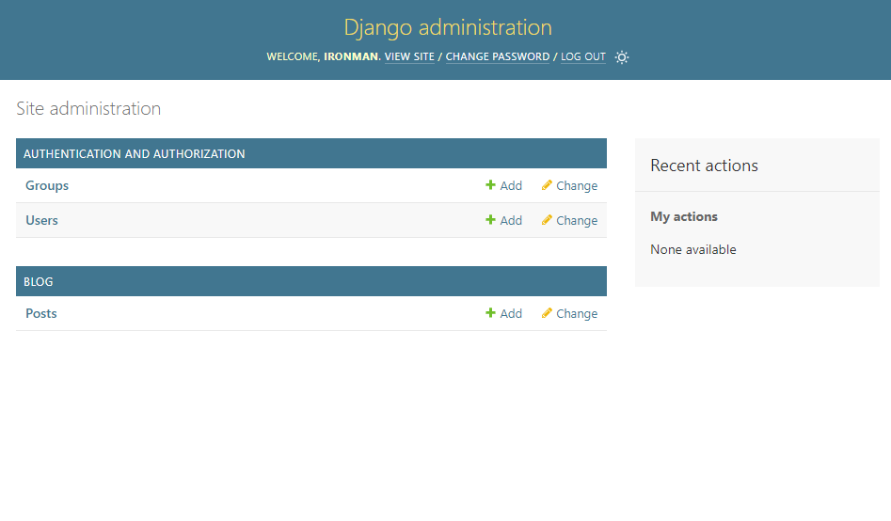Click the Django administration title
This screenshot has height=521, width=891.
(448, 27)
